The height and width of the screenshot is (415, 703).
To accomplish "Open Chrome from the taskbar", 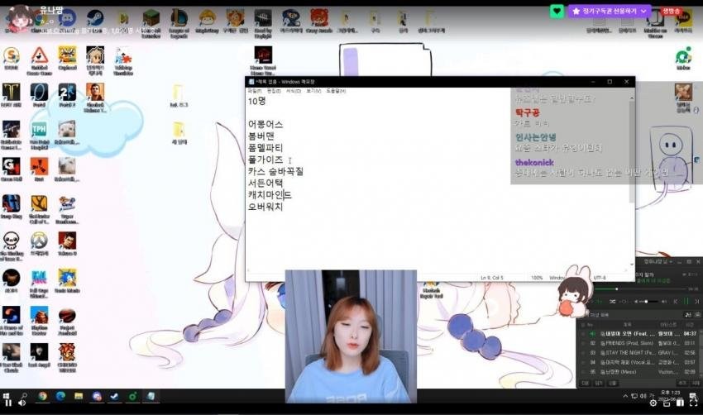I will (42, 396).
